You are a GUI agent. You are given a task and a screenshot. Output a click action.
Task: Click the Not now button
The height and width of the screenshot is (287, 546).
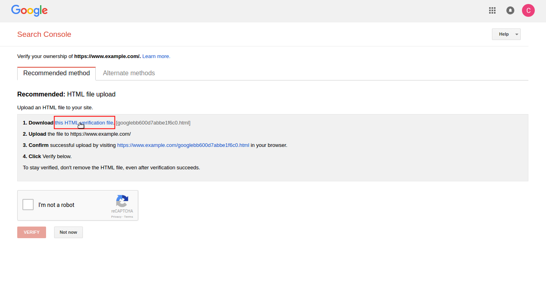click(69, 233)
